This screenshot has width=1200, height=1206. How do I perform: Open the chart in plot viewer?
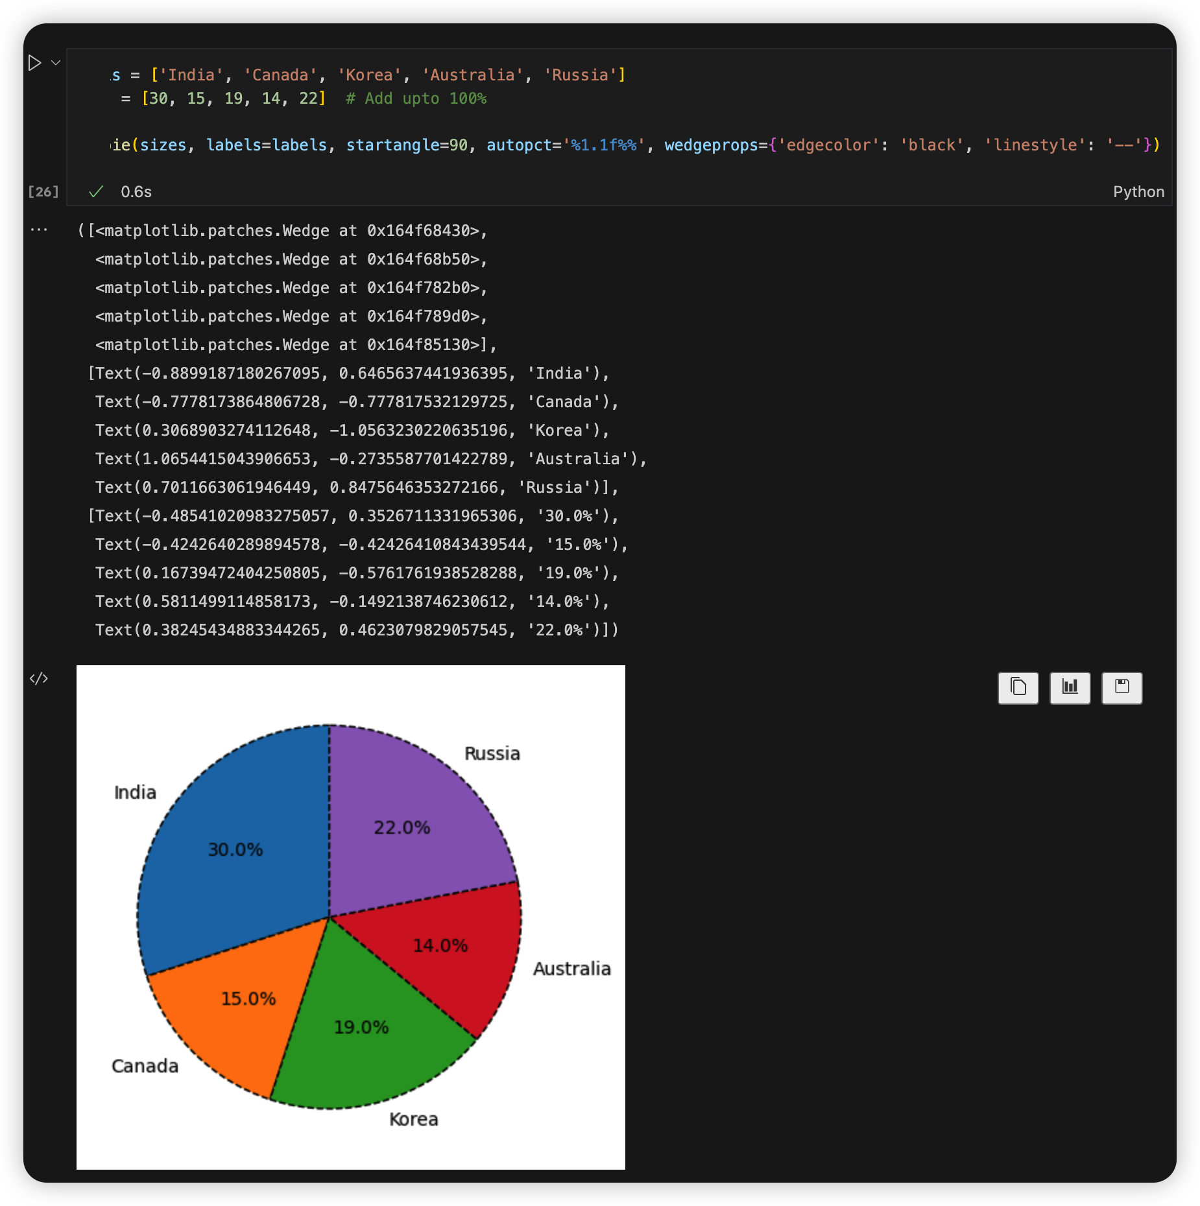point(1070,687)
